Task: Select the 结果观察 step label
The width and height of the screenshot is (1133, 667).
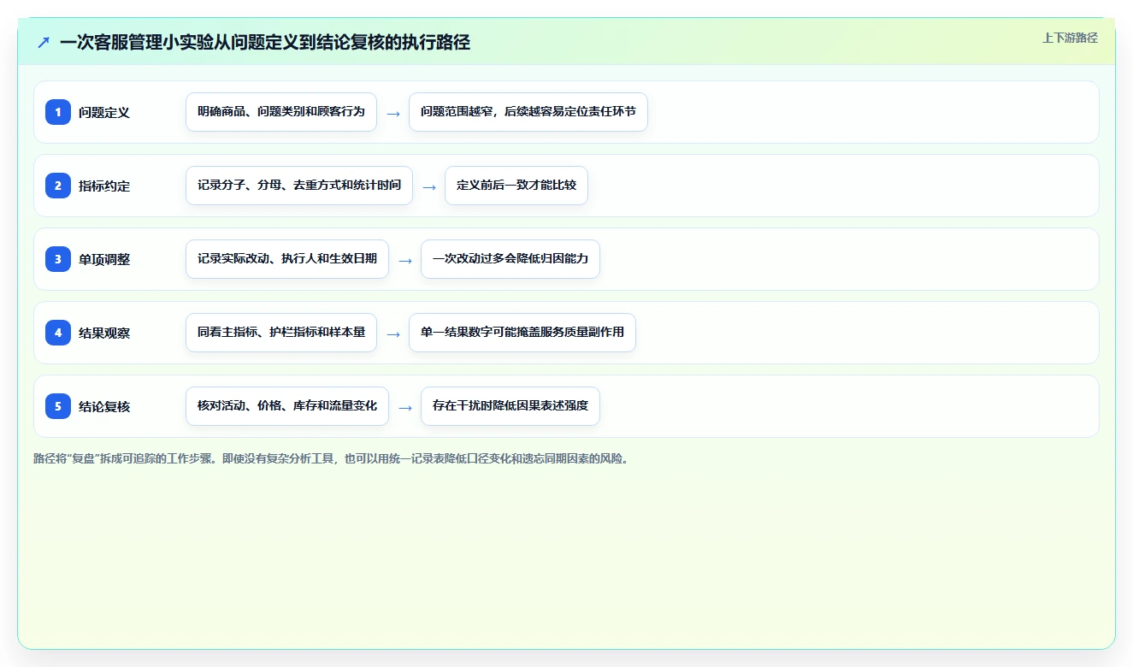Action: (x=104, y=333)
